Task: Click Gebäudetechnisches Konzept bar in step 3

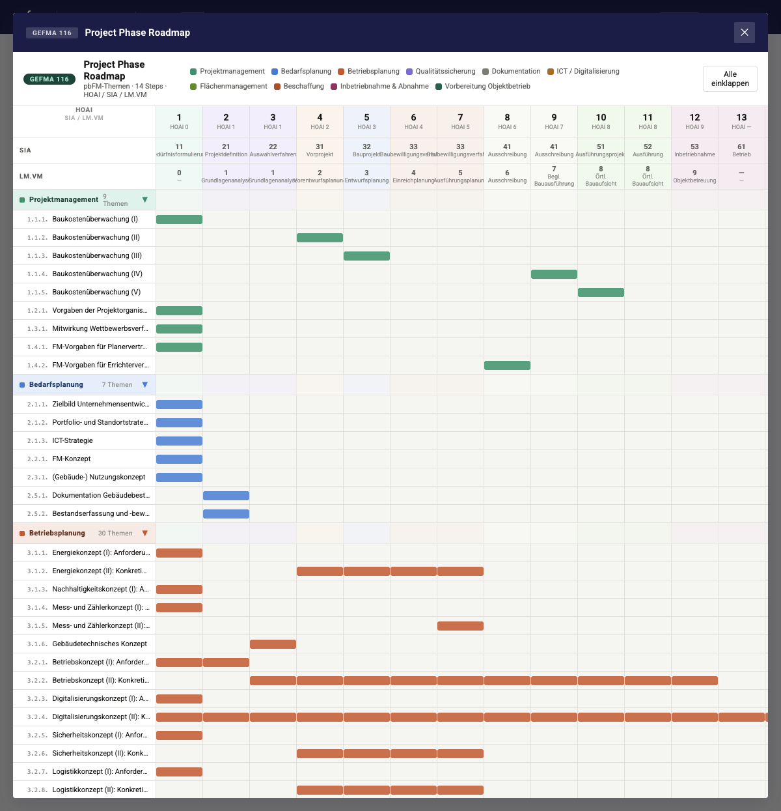Action: click(x=273, y=644)
